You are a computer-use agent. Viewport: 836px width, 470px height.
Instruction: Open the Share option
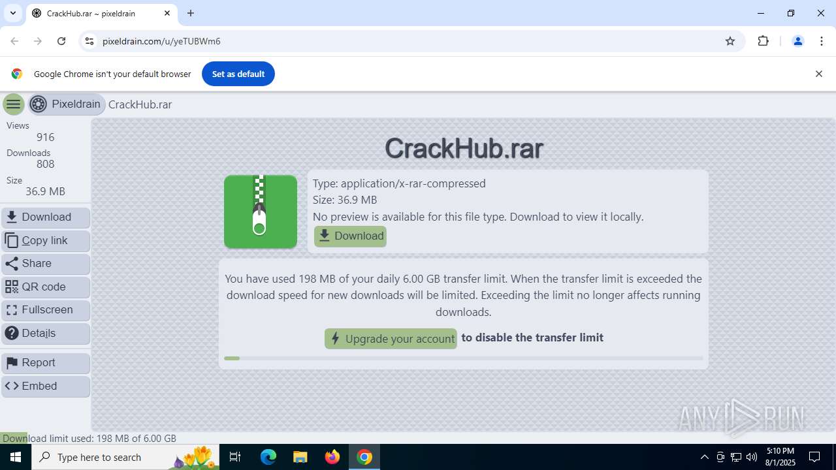coord(46,264)
